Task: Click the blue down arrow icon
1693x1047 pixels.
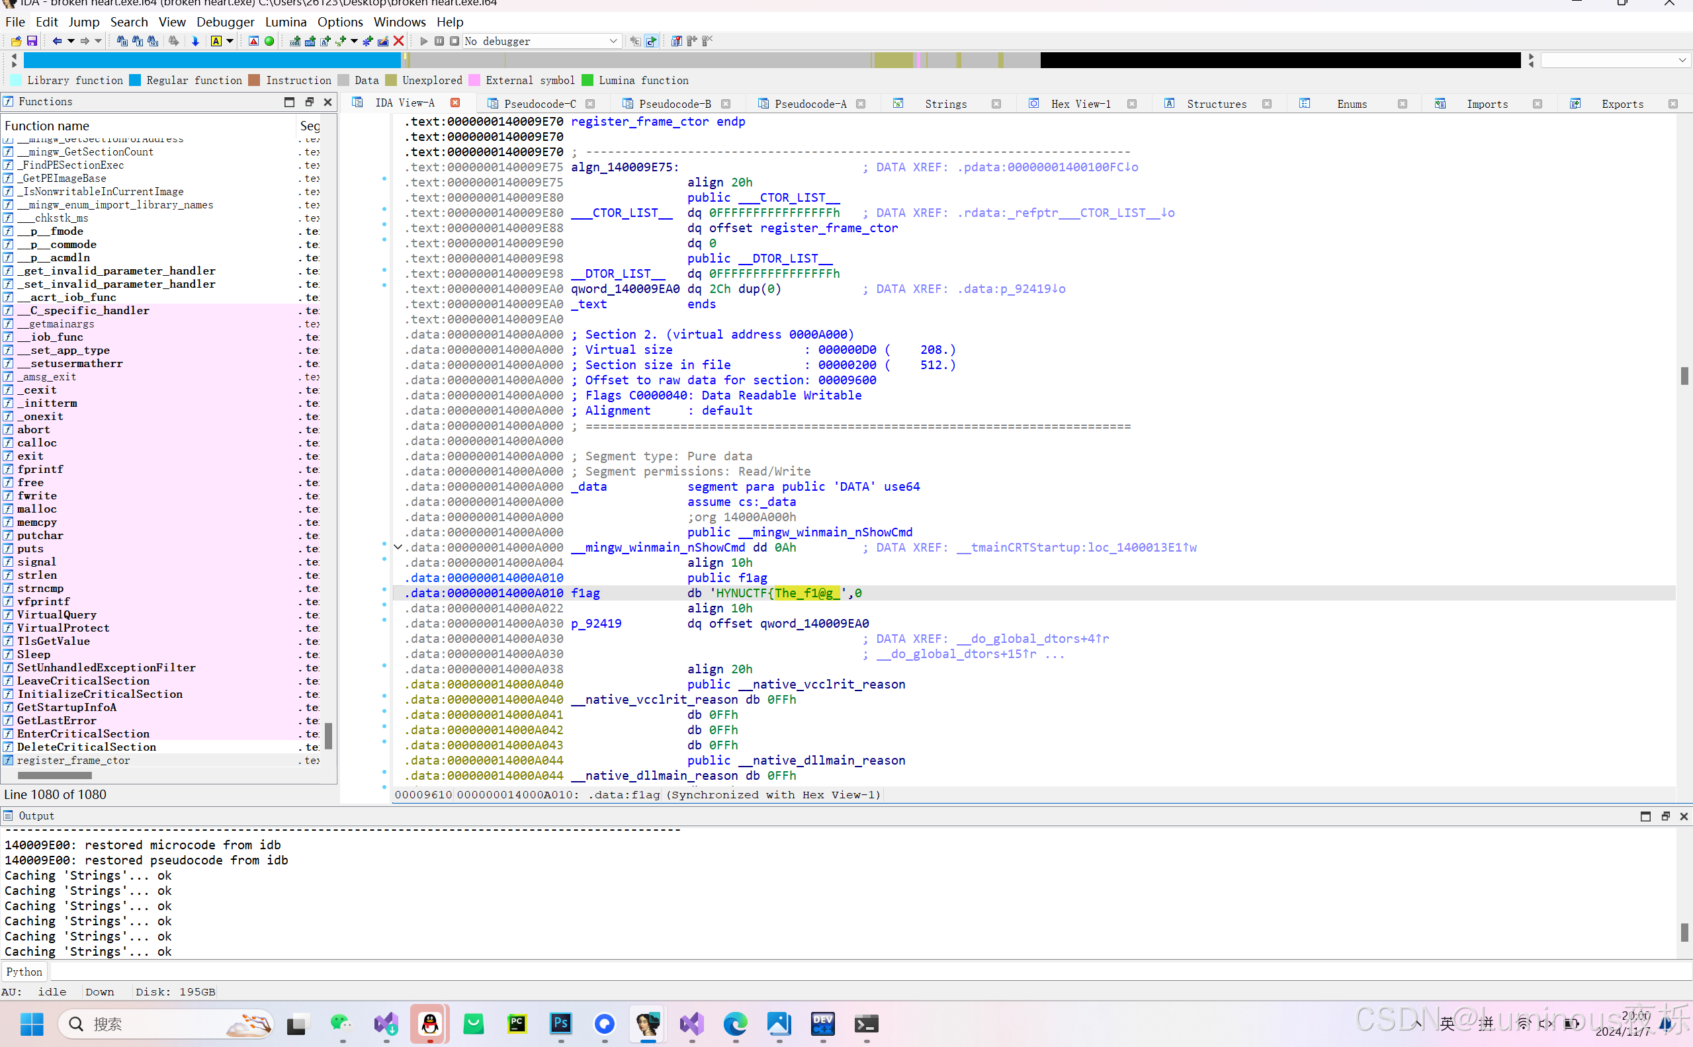Action: [x=195, y=41]
